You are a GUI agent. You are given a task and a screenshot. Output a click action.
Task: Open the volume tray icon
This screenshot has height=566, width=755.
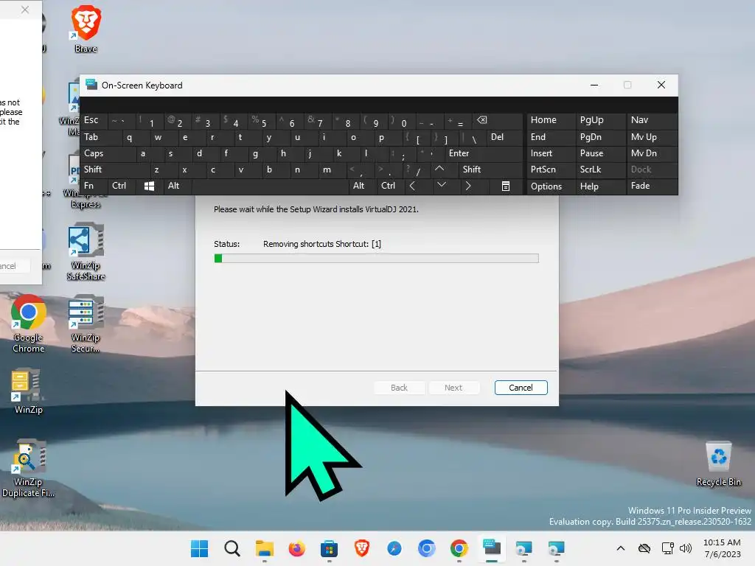pos(685,548)
